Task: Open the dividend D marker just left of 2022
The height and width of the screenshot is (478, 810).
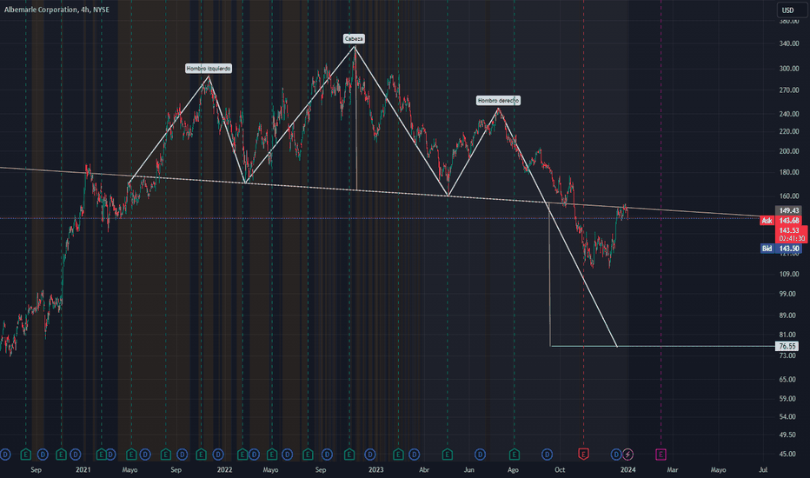Action: 218,455
